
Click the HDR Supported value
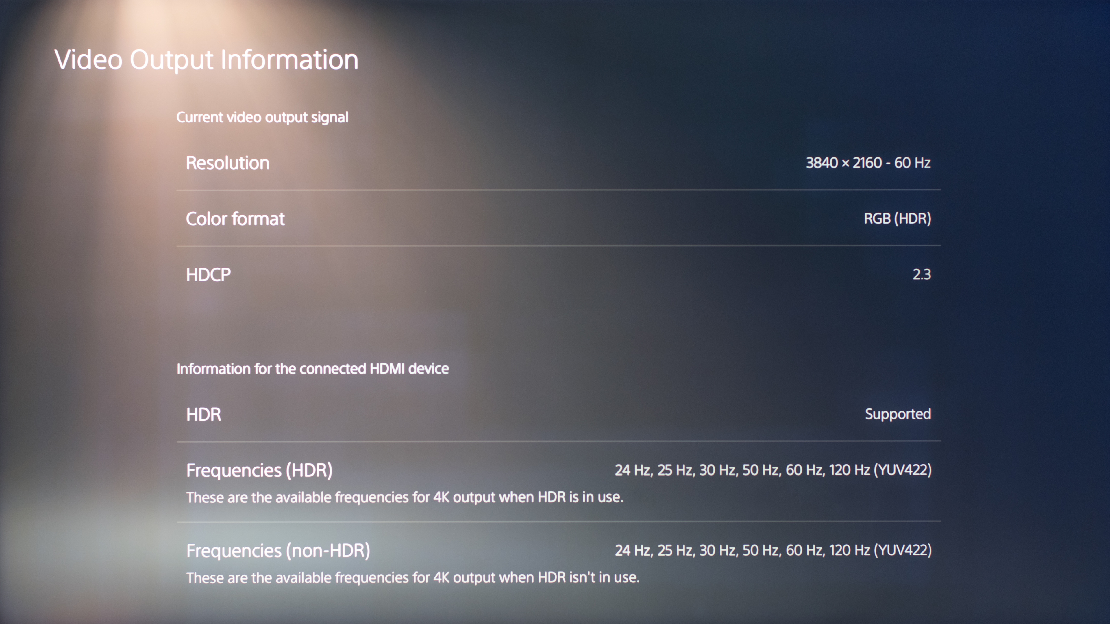tap(898, 414)
